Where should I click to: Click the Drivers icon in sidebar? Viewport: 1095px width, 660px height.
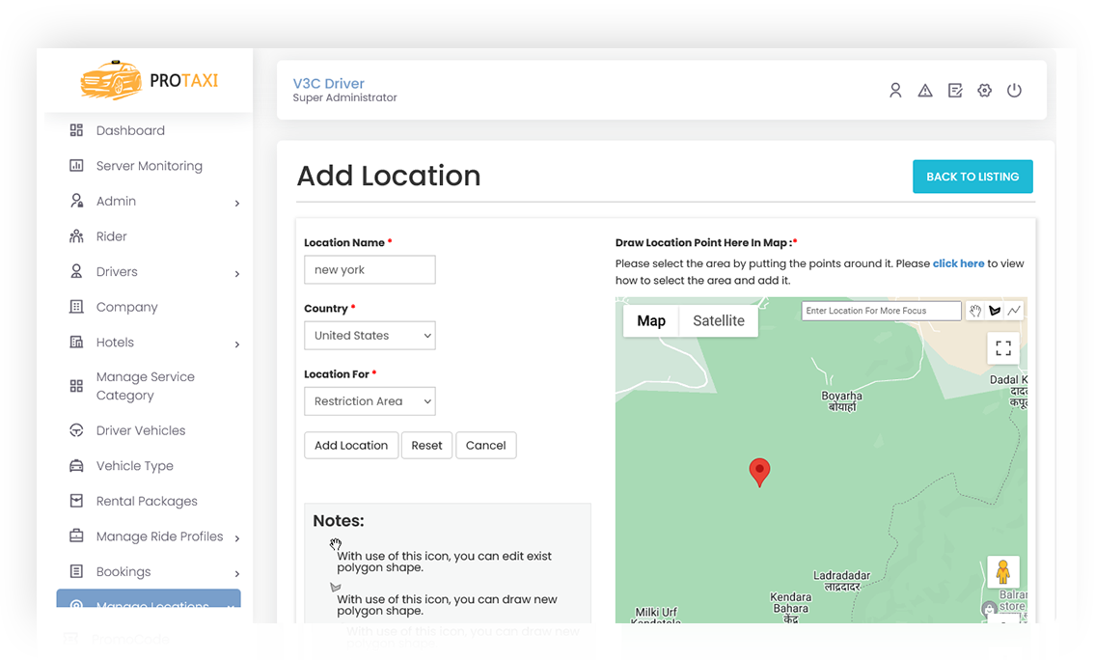point(76,271)
